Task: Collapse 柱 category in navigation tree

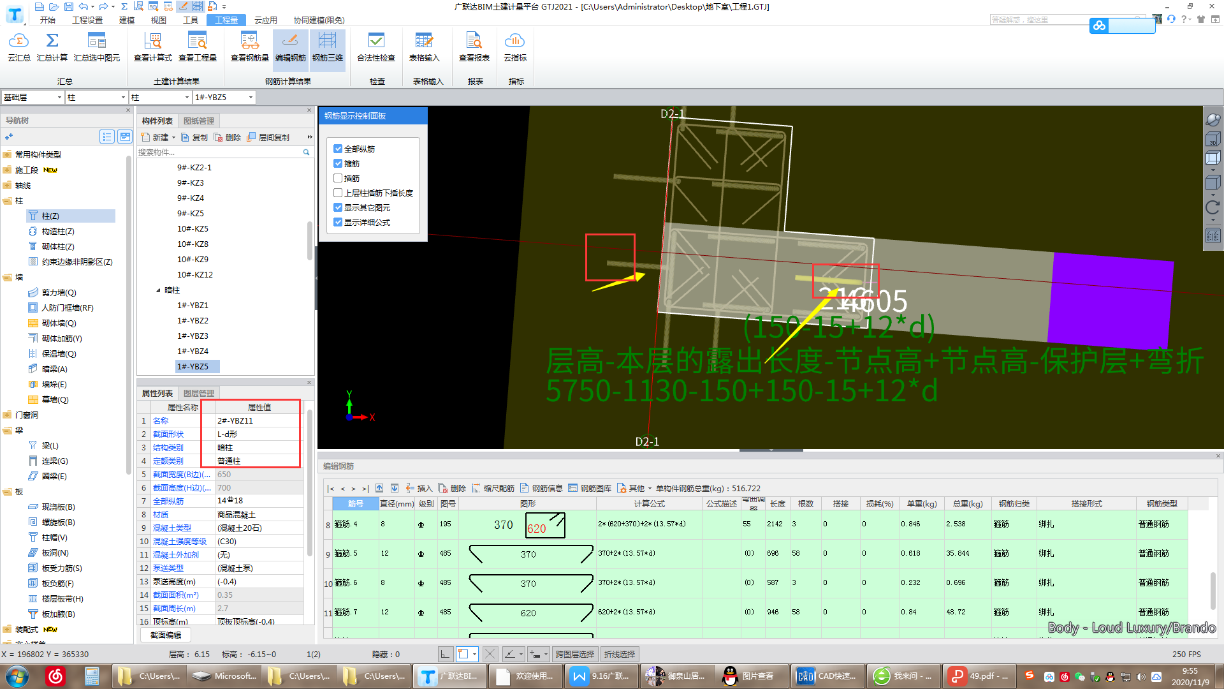Action: tap(7, 201)
